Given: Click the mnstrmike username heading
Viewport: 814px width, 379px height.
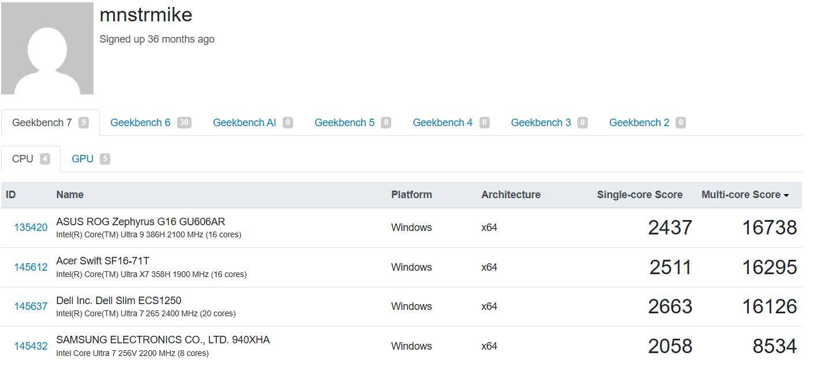Looking at the screenshot, I should click(146, 15).
